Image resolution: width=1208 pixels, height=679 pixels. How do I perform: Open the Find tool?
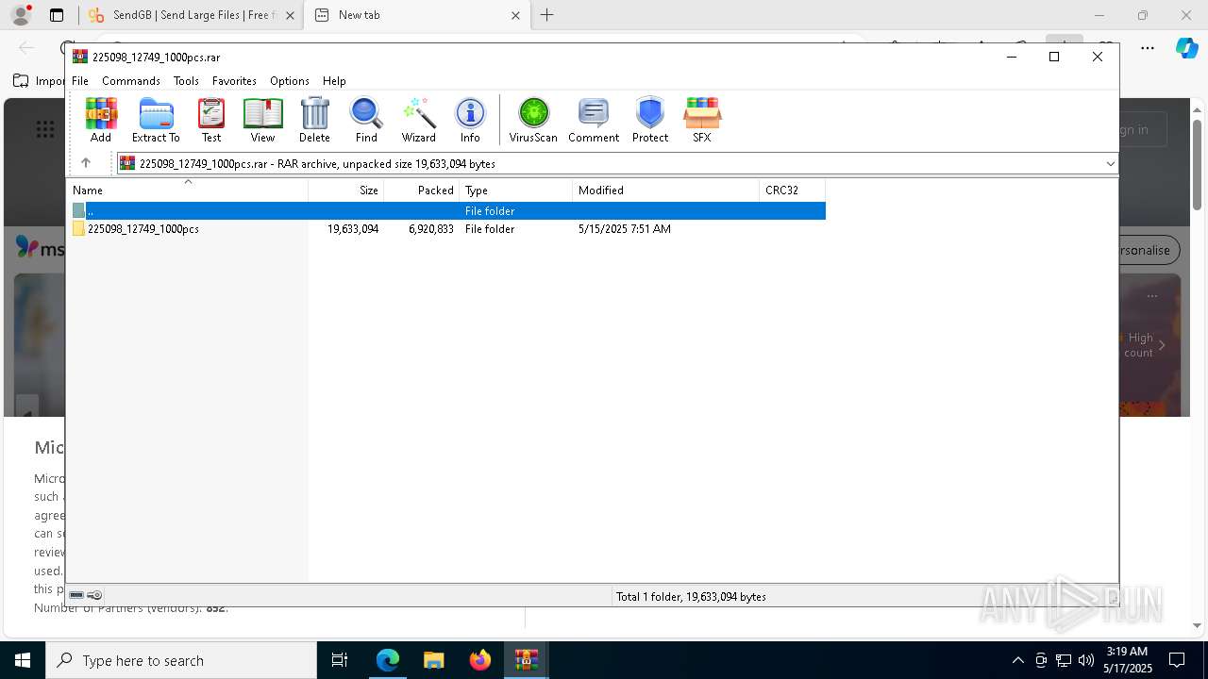[366, 120]
